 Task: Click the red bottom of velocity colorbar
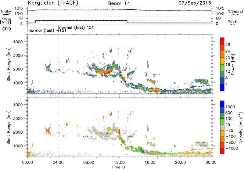(222, 151)
